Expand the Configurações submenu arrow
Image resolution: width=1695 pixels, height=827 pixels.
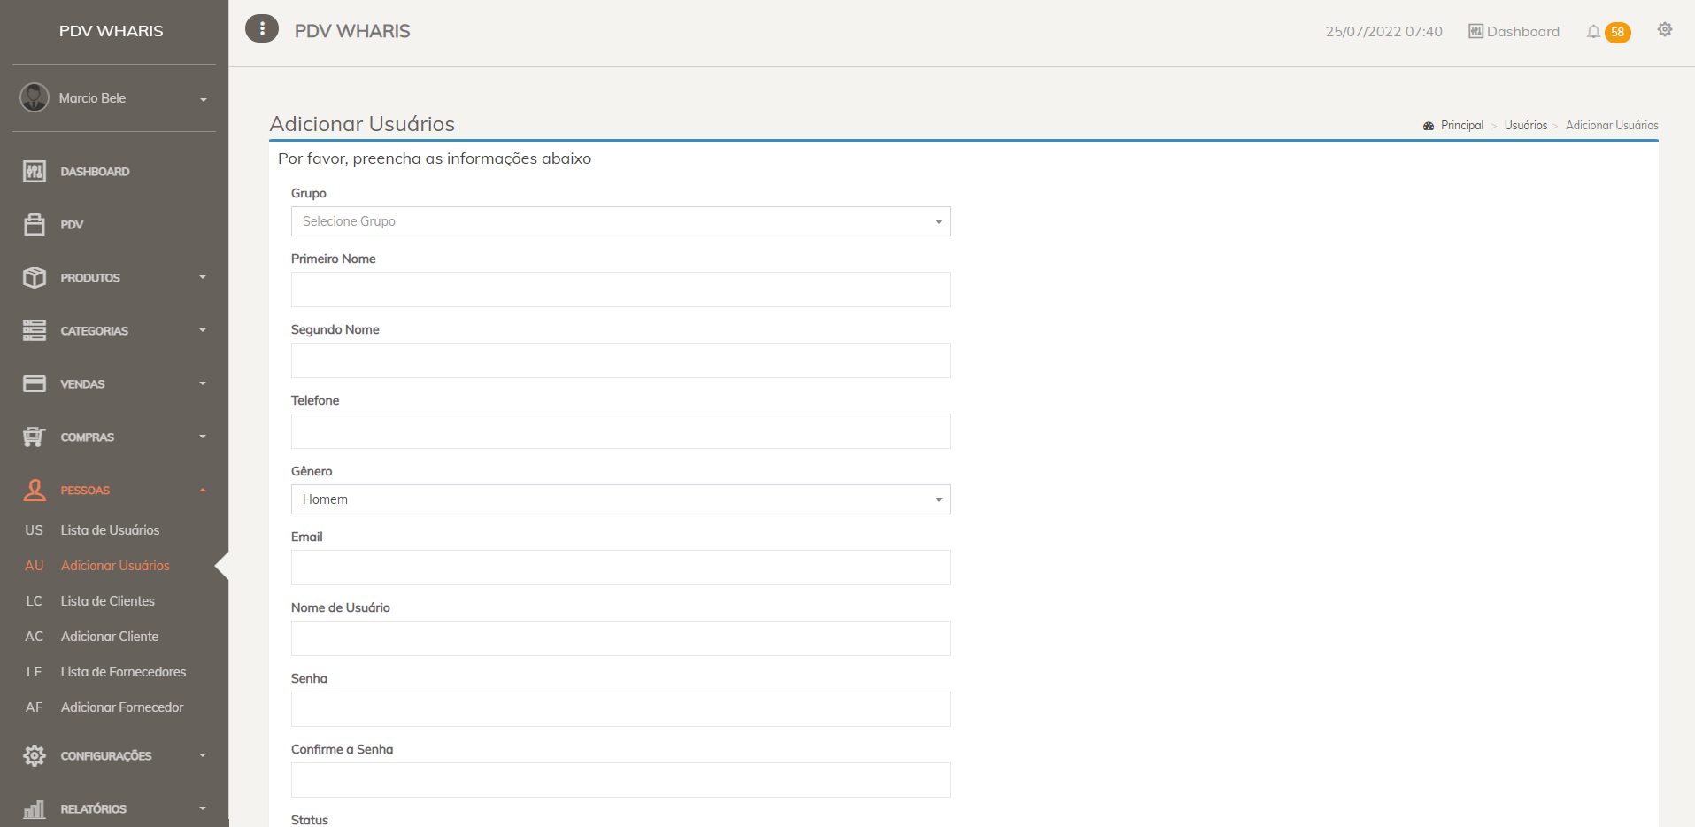coord(203,755)
